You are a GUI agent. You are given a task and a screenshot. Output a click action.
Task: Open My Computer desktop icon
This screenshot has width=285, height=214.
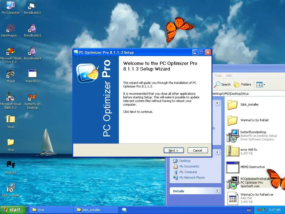click(x=11, y=7)
